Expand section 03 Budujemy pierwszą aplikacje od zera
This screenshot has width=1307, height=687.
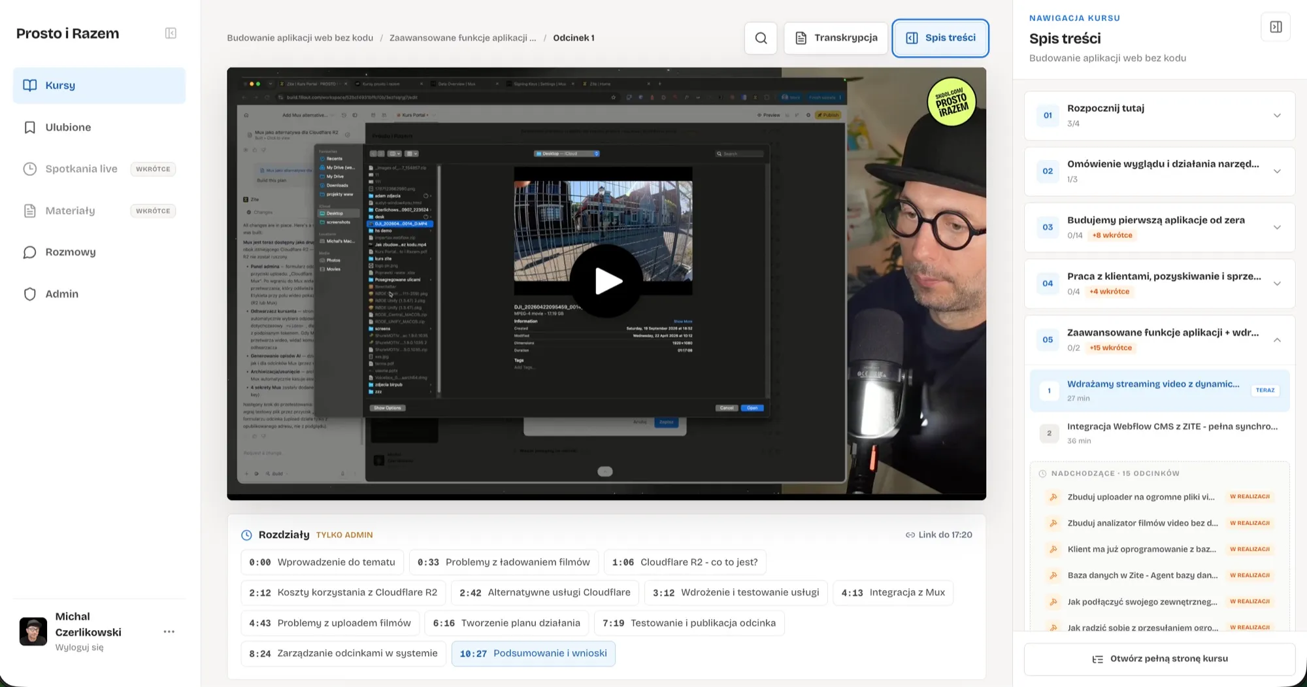coord(1159,227)
